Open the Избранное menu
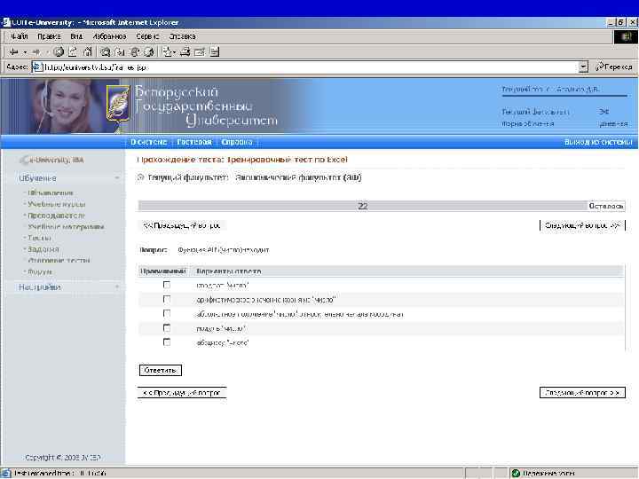The image size is (639, 479). [x=110, y=36]
